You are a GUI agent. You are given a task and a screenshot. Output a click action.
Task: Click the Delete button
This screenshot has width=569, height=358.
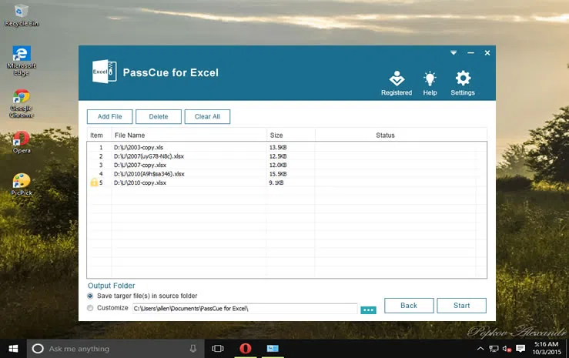pos(158,116)
